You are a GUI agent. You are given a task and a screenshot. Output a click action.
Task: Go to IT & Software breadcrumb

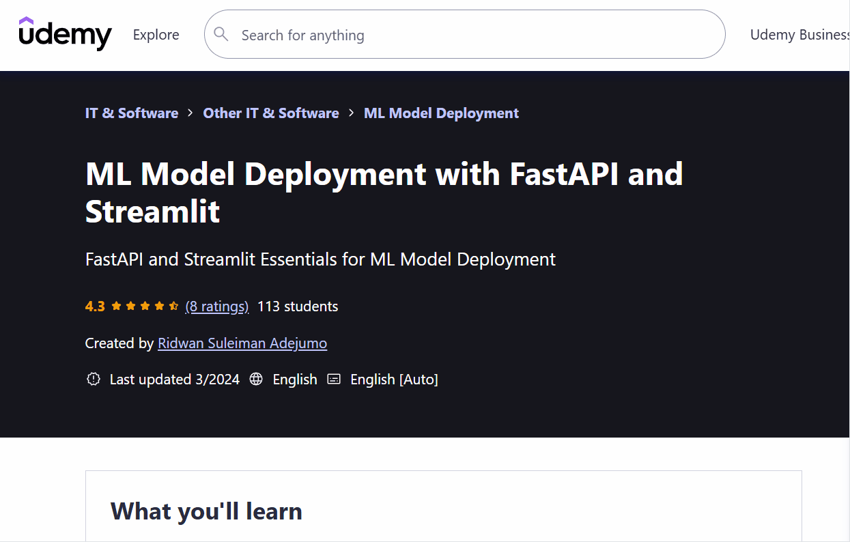point(132,113)
